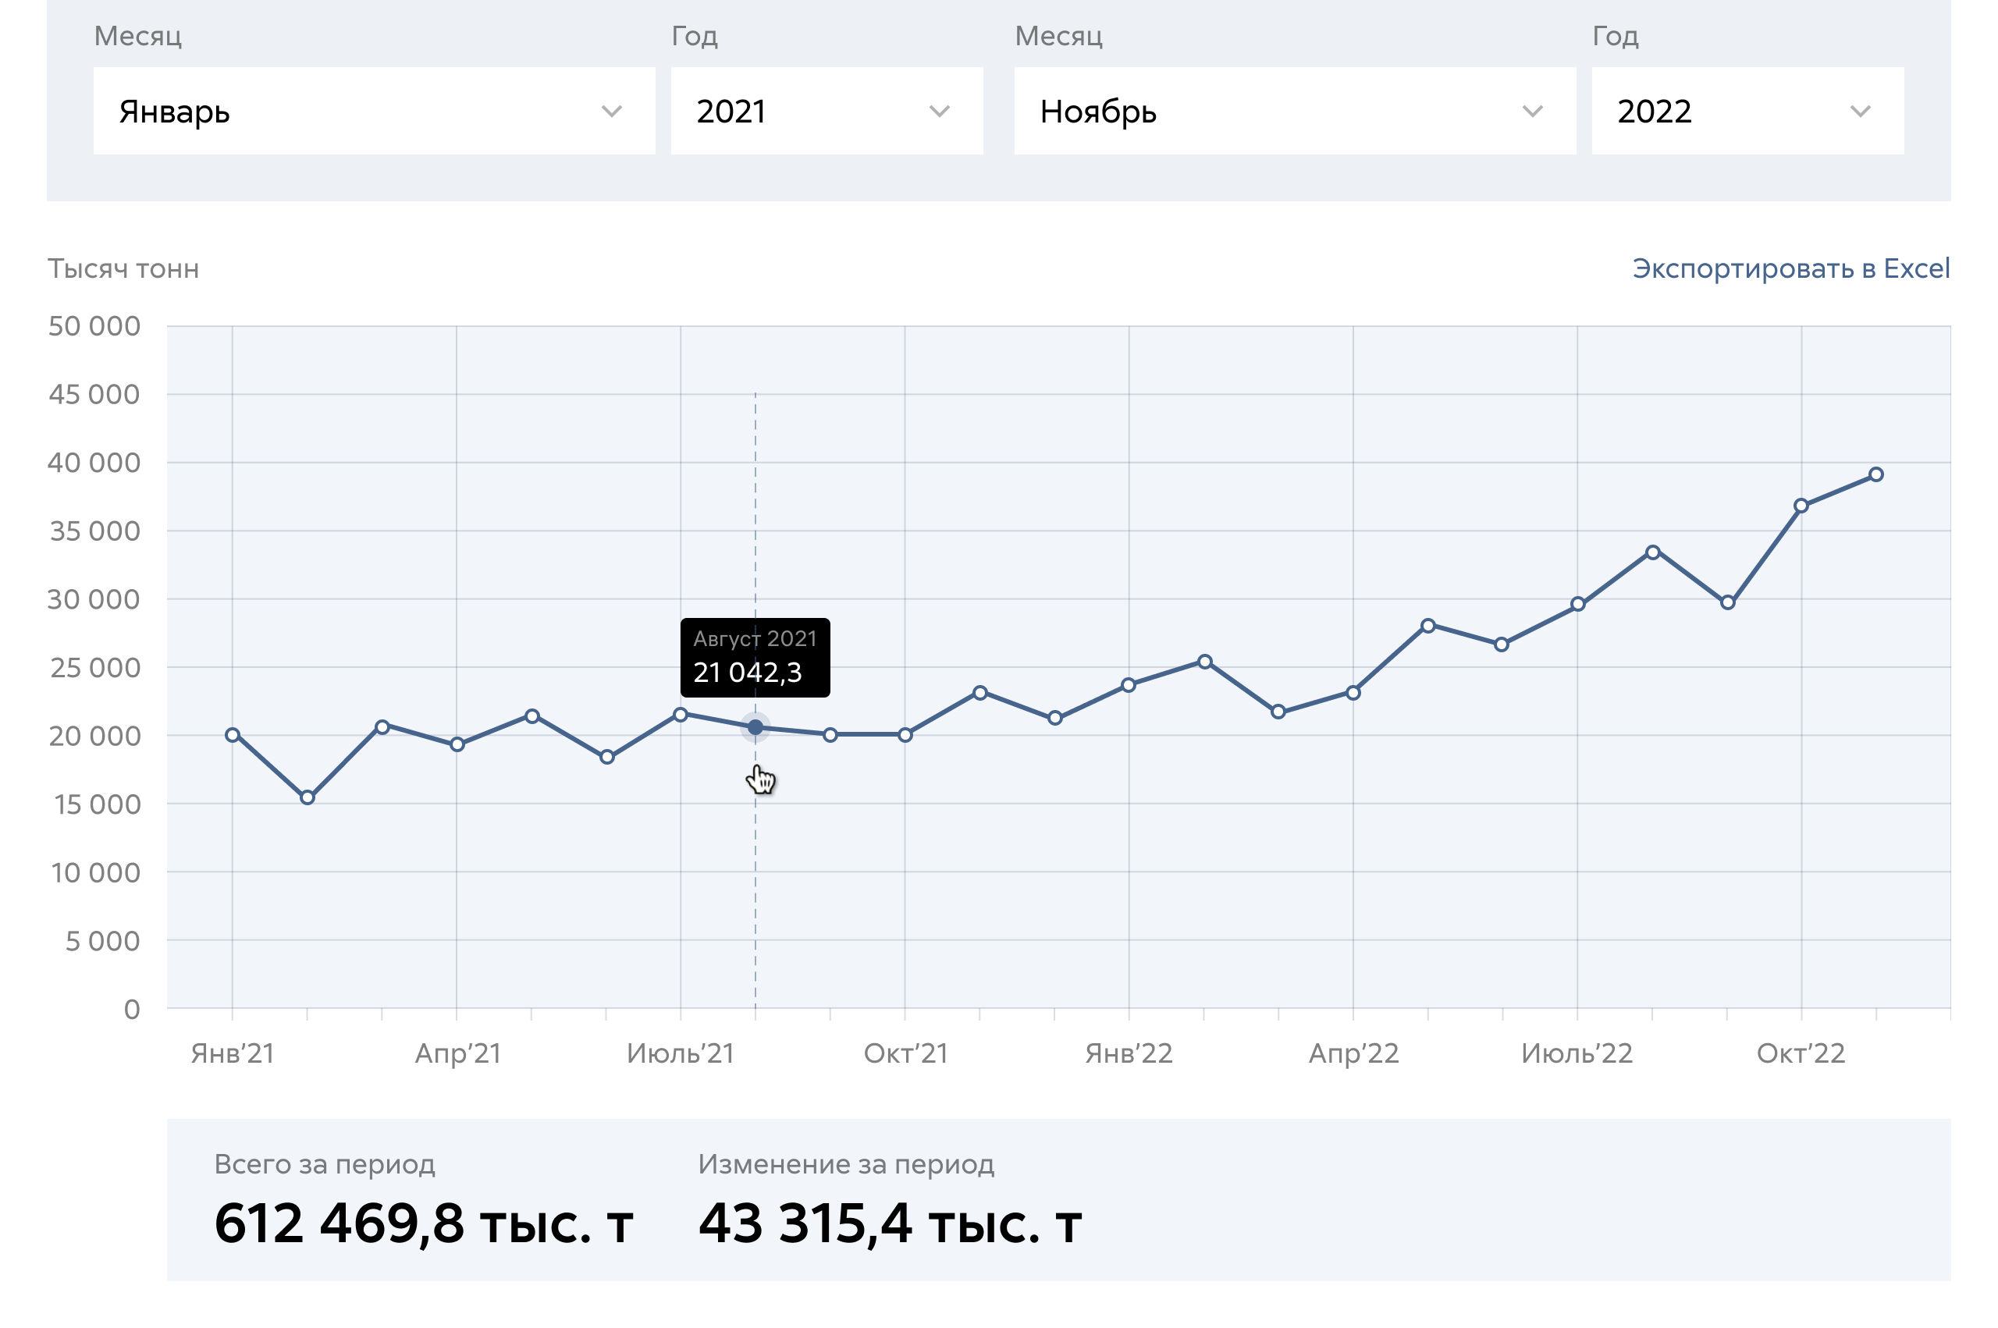
Task: Click the first data point at Янв'21
Action: 233,735
